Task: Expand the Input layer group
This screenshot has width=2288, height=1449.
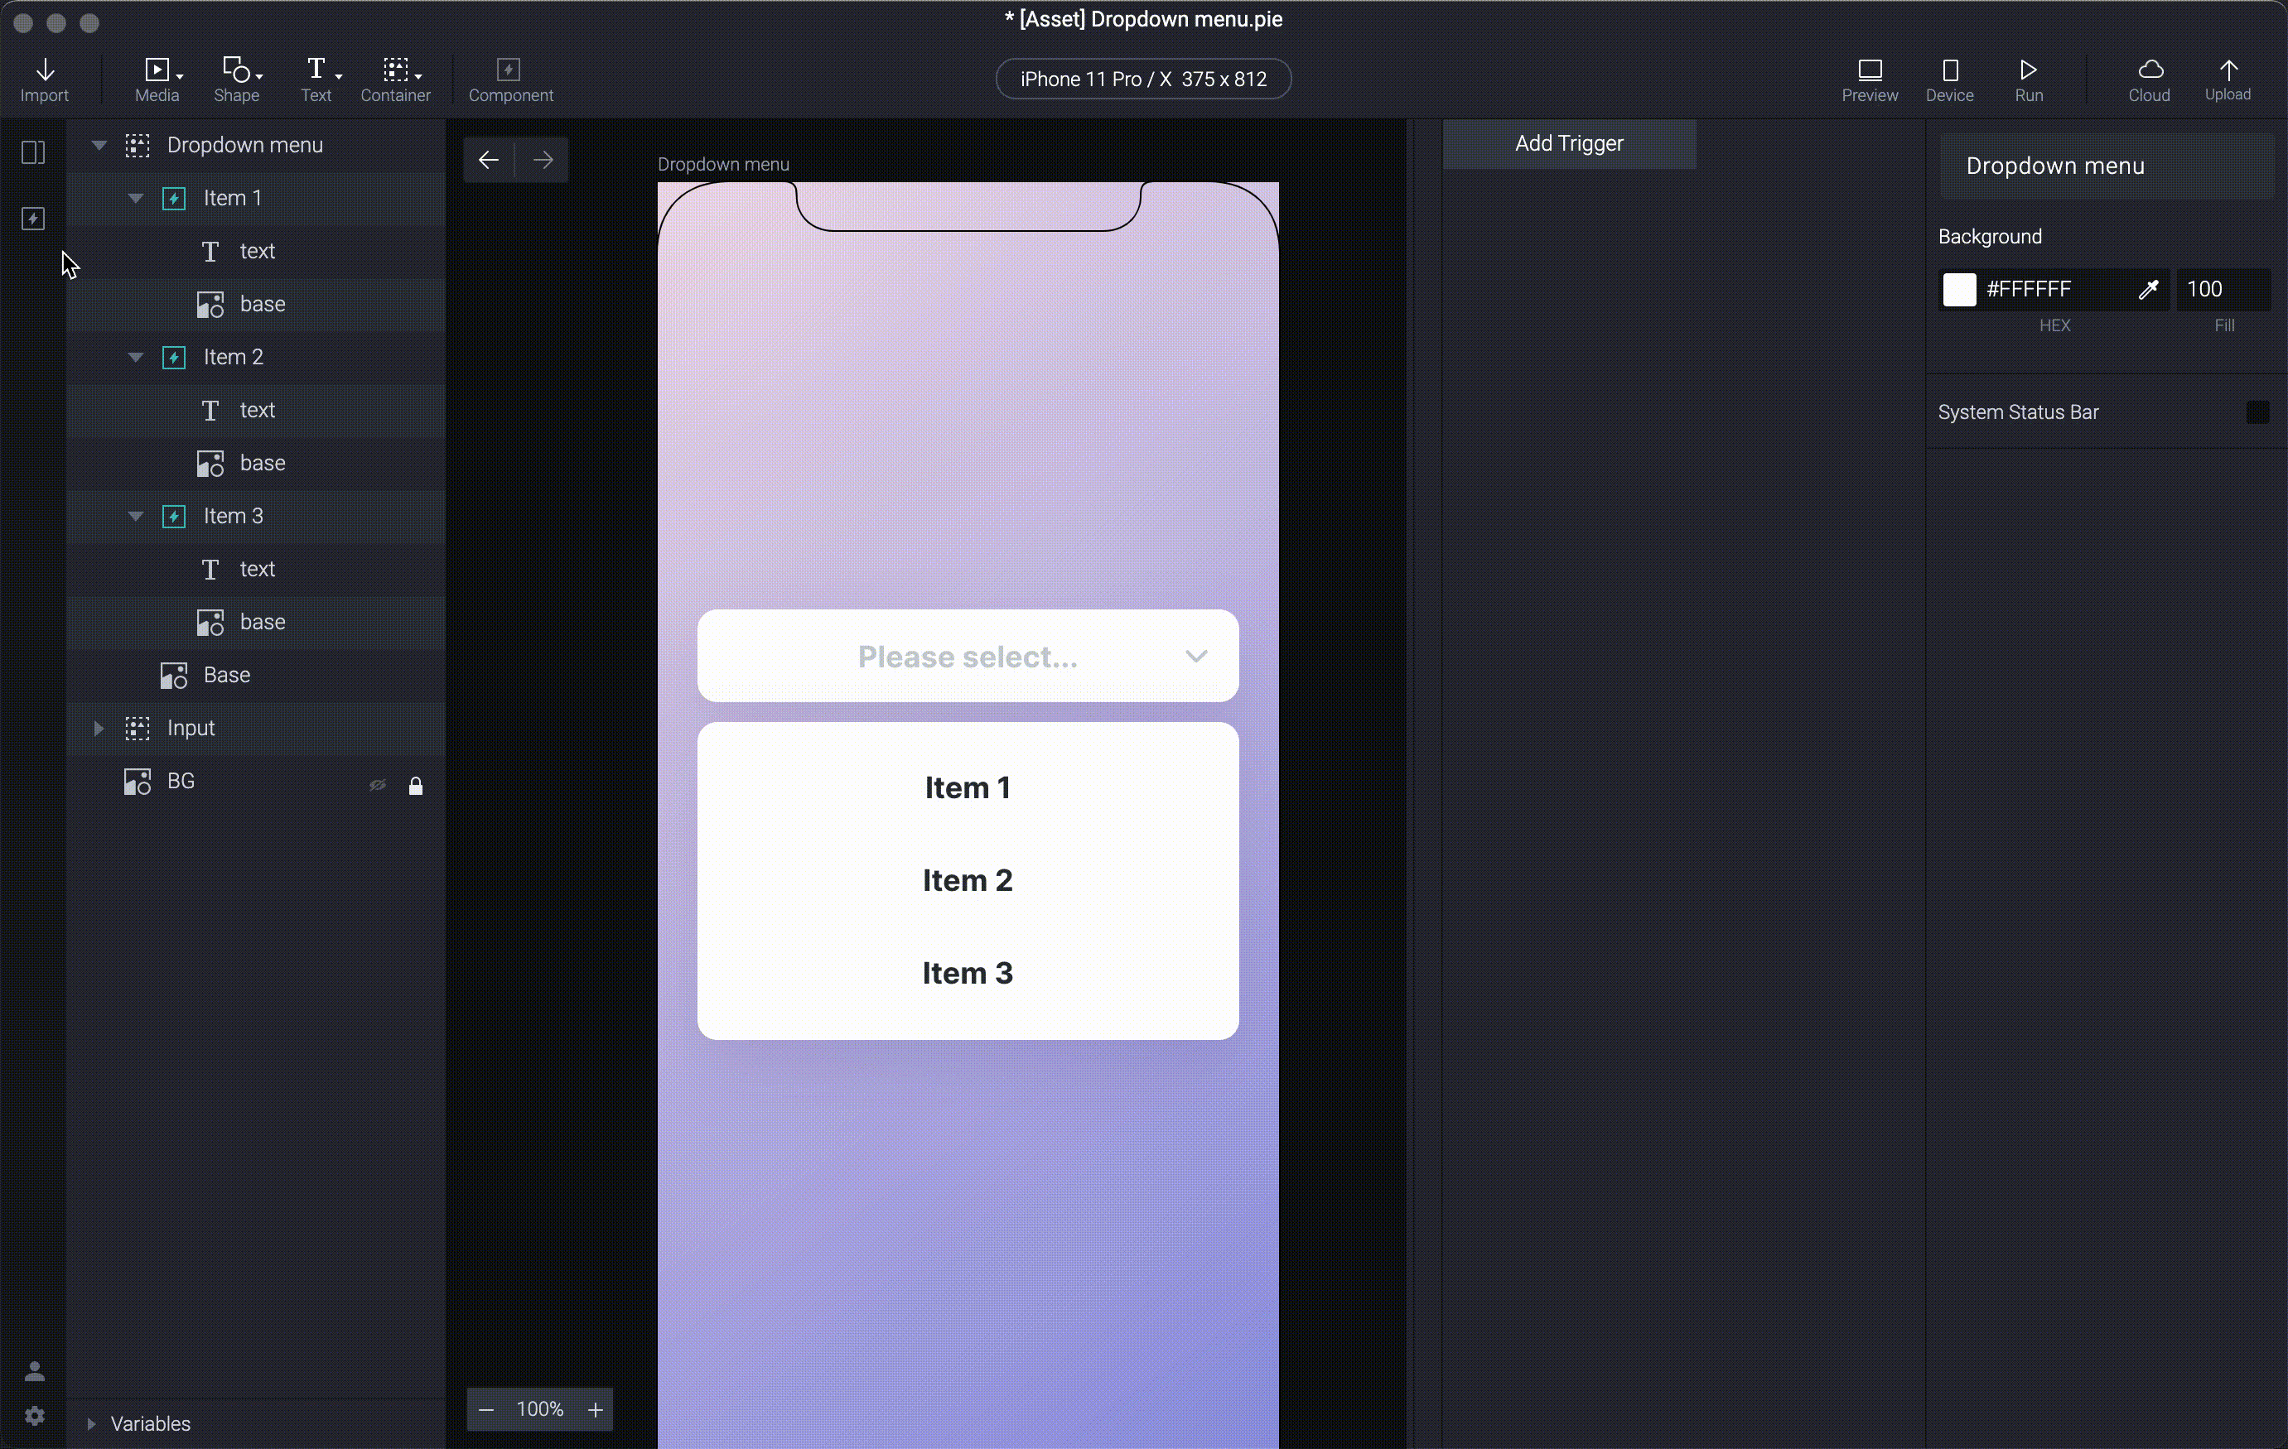Action: [97, 727]
